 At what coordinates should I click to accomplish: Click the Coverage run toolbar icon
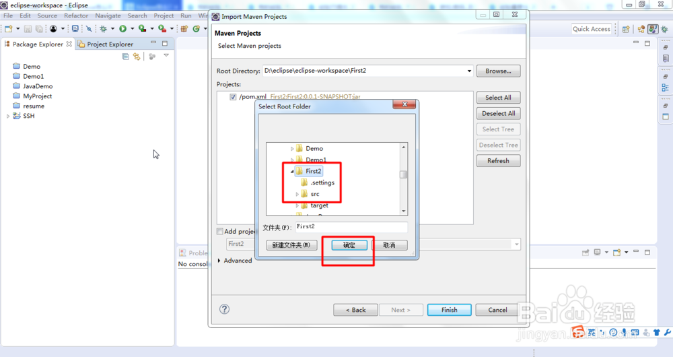click(x=142, y=29)
